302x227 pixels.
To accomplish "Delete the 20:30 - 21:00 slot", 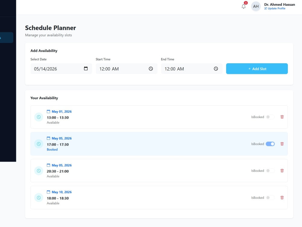I will [x=282, y=171].
